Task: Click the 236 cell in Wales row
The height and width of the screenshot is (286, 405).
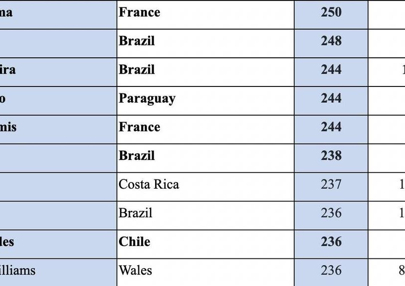Action: coord(331,271)
